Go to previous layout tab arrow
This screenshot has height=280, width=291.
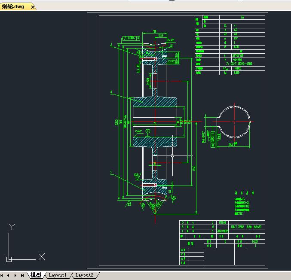(8, 276)
